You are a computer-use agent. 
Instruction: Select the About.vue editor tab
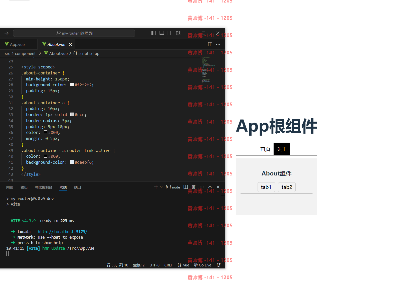tap(56, 44)
